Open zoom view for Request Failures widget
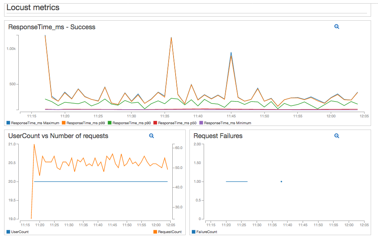Viewport: 378px width, 238px height. coord(336,136)
